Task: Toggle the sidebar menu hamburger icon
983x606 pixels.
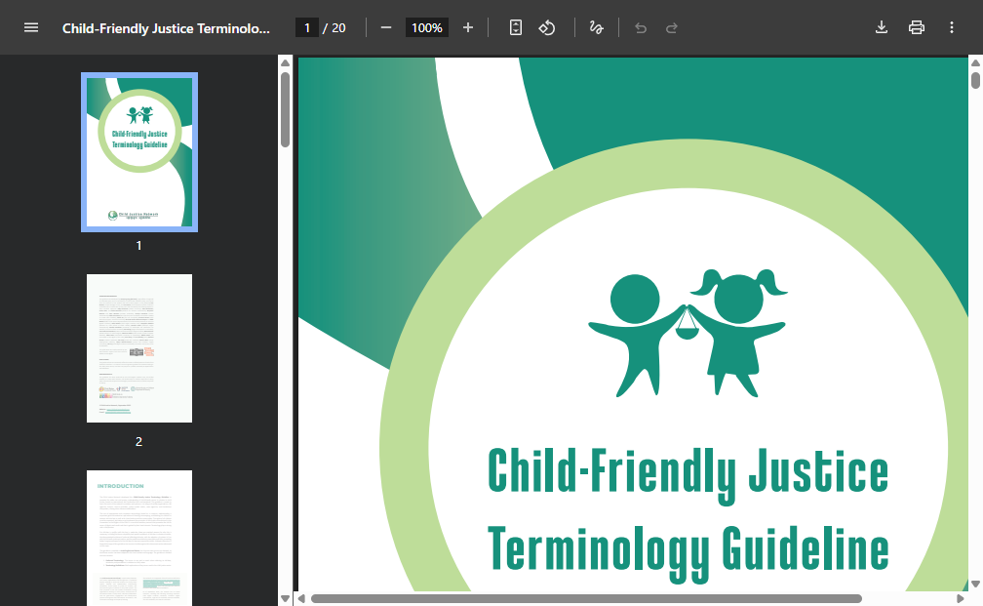Action: 31,27
